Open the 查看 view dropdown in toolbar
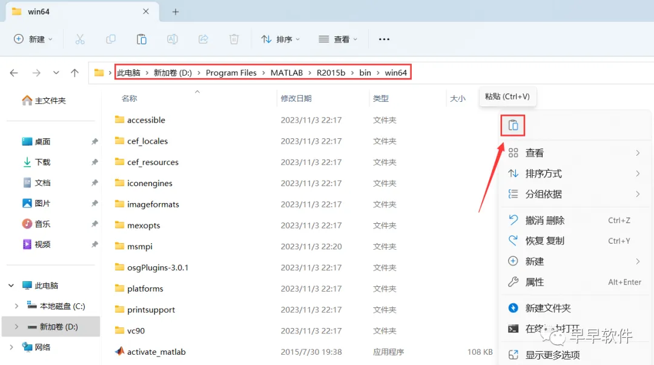654x365 pixels. coord(339,39)
